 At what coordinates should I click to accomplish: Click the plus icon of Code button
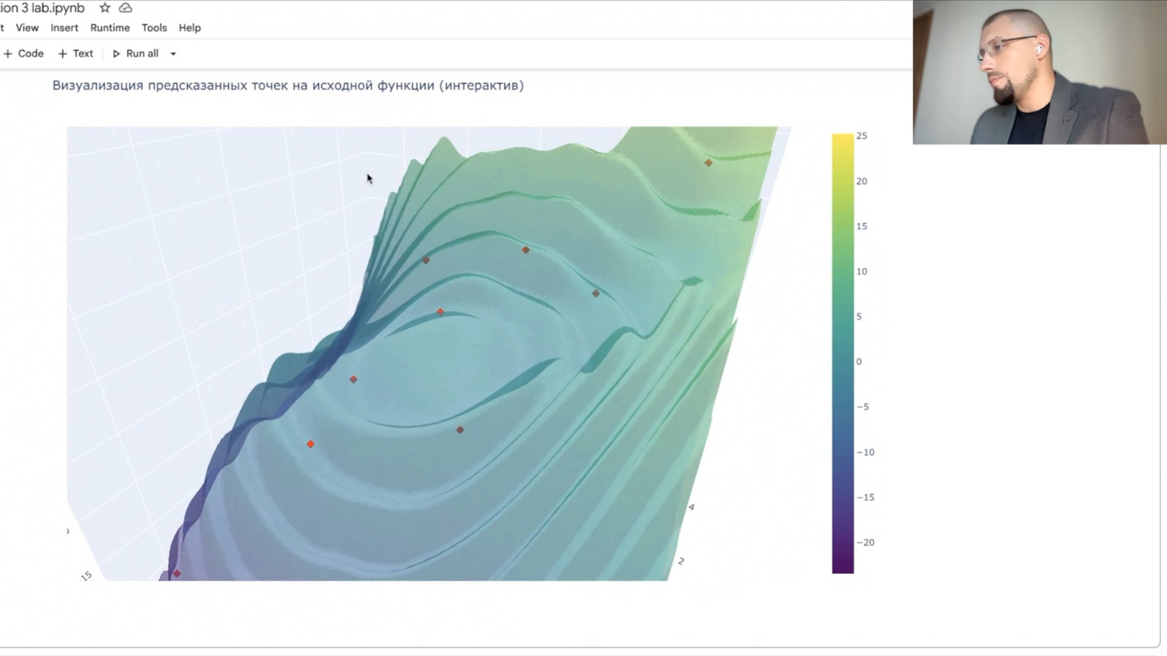coord(8,53)
